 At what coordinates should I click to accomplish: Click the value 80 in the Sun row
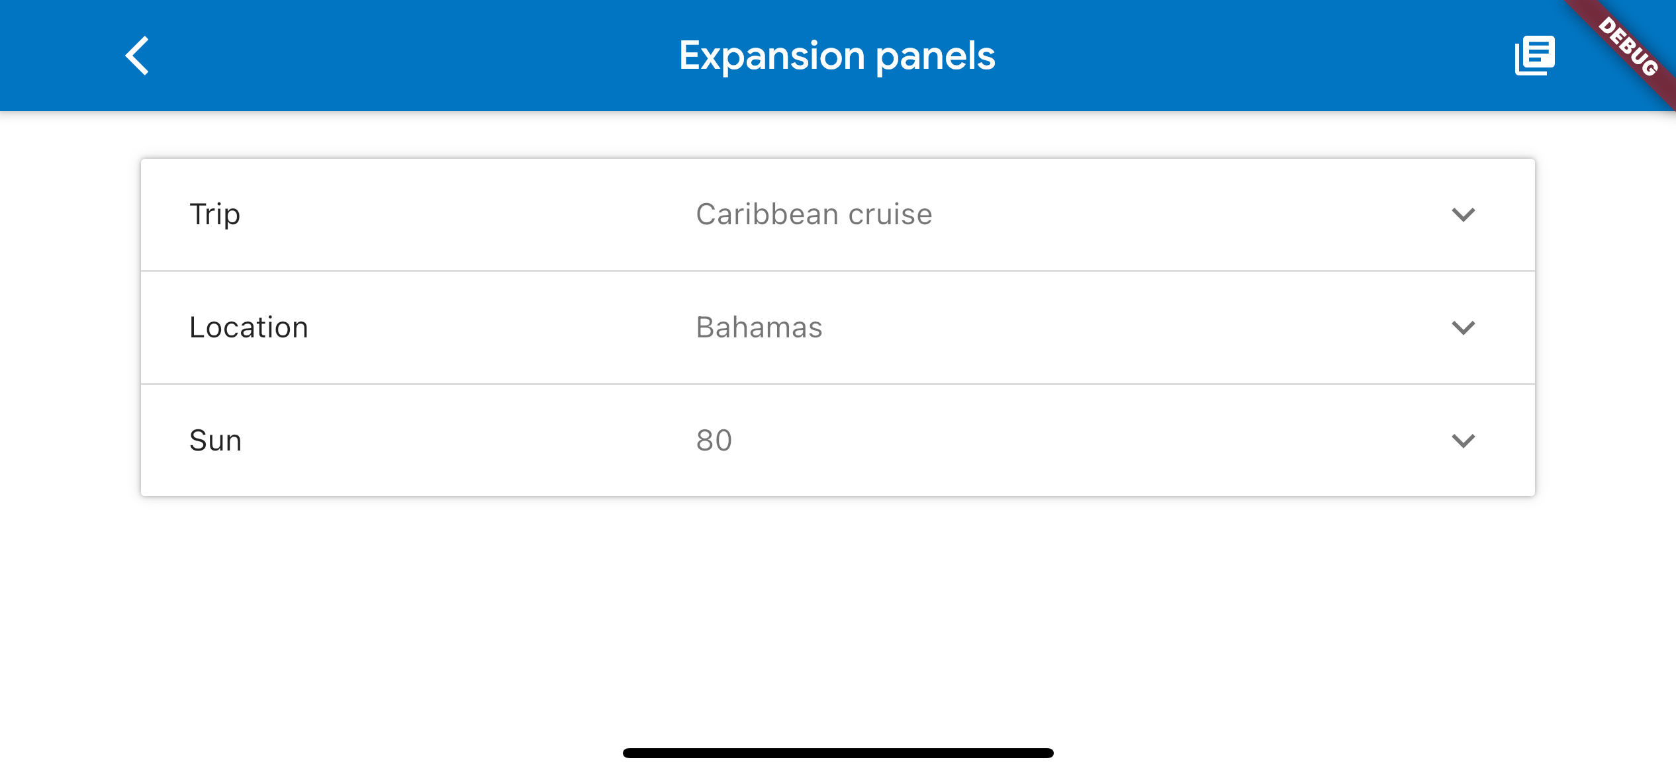[714, 439]
